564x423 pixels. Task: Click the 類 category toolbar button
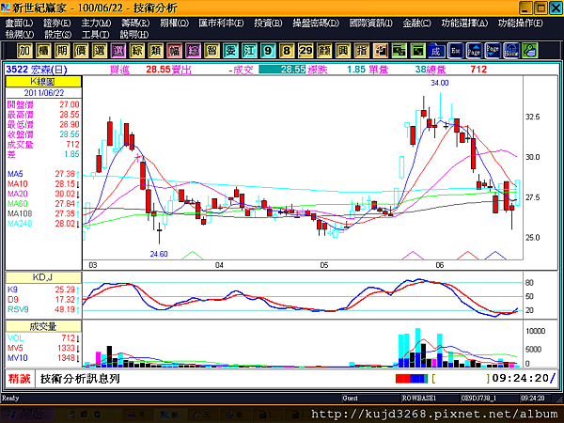tap(155, 51)
